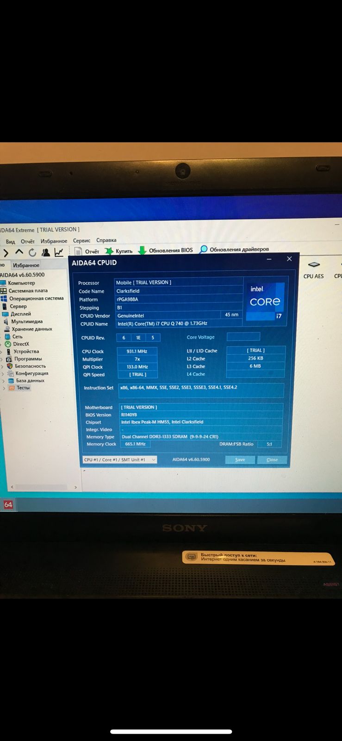The image size is (342, 741).
Task: Click the Memory Clock value 665.1 MHz
Action: (136, 444)
